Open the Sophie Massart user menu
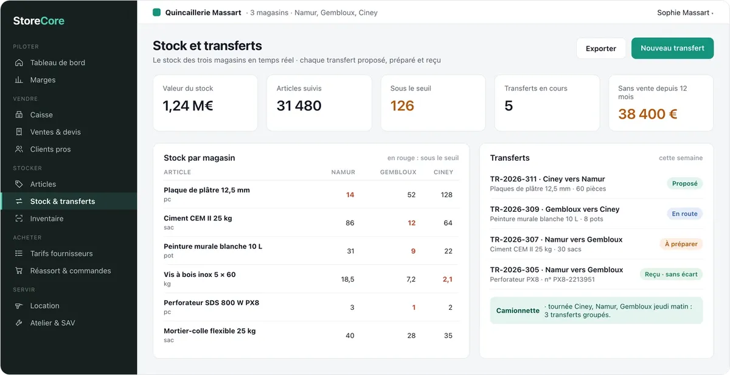This screenshot has width=730, height=375. pyautogui.click(x=685, y=12)
